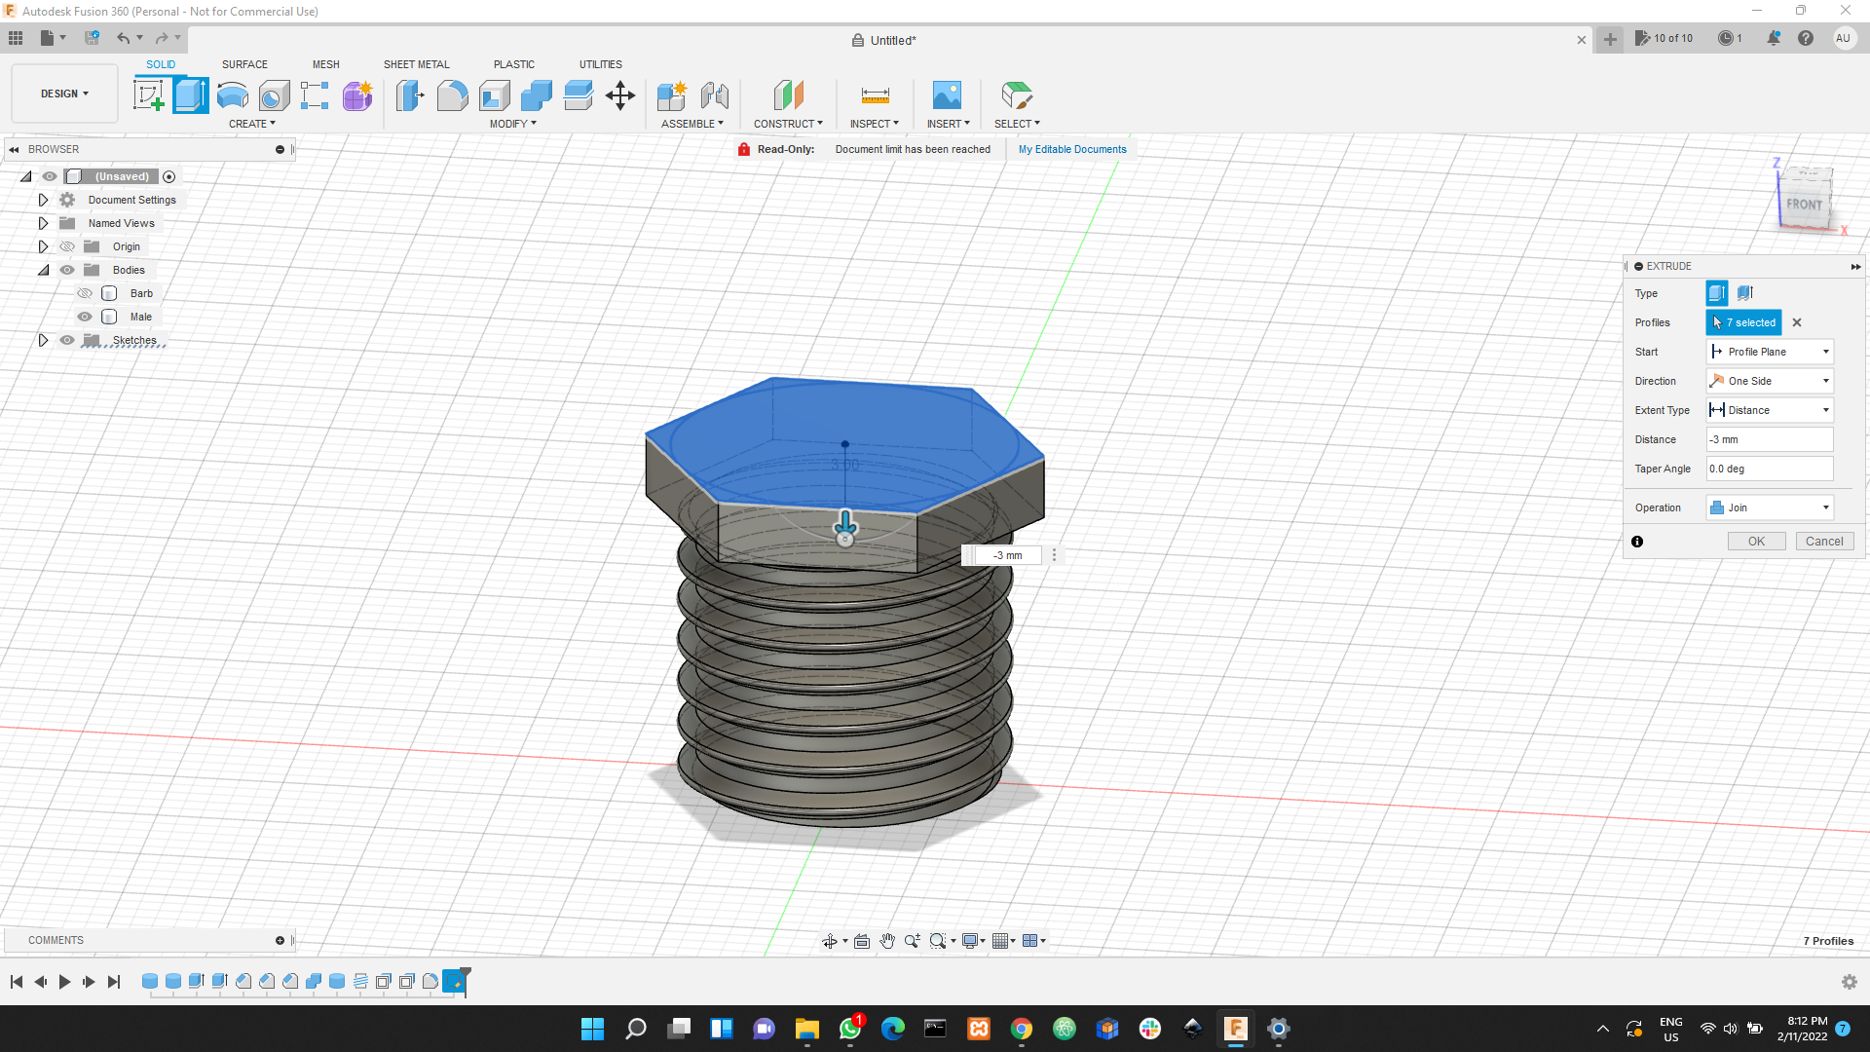
Task: Open the Fillet tool
Action: tap(452, 94)
